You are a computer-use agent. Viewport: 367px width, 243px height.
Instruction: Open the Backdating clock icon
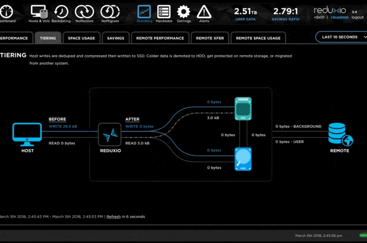pos(61,12)
